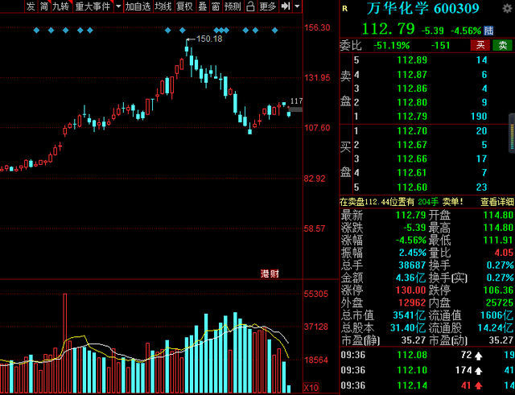Click the 量比 value 4.05

tap(504, 253)
